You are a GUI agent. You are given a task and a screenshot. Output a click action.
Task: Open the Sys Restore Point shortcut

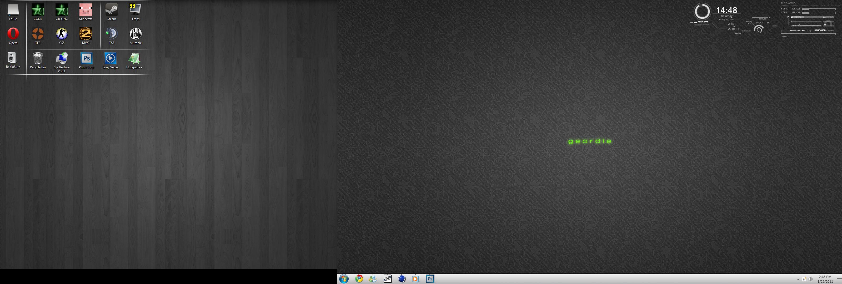62,62
